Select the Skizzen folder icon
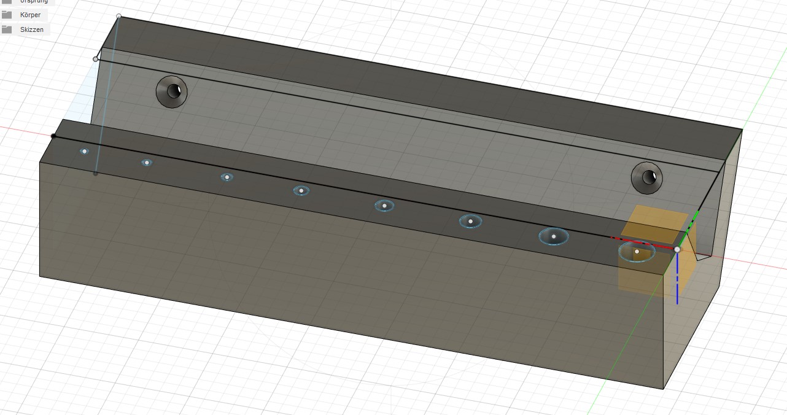 tap(7, 29)
